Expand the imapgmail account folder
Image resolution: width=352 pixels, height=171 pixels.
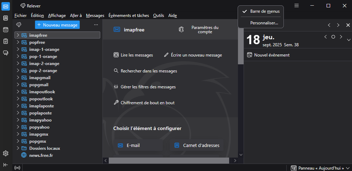tap(18, 78)
